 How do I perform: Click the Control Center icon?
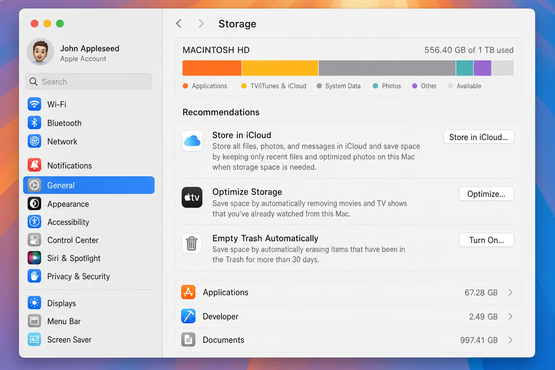[x=34, y=240]
